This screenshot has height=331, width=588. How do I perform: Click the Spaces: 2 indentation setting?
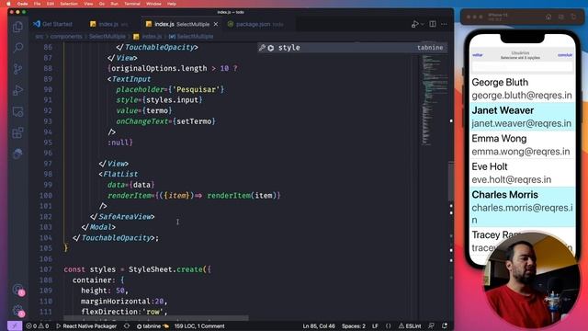tap(353, 326)
